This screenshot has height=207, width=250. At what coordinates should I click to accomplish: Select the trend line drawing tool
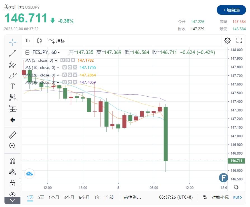pos(12,53)
